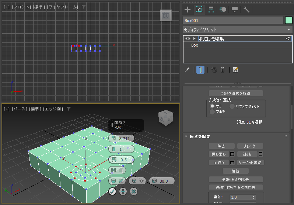Click the 連結 button
The image size is (294, 205).
pos(247,154)
